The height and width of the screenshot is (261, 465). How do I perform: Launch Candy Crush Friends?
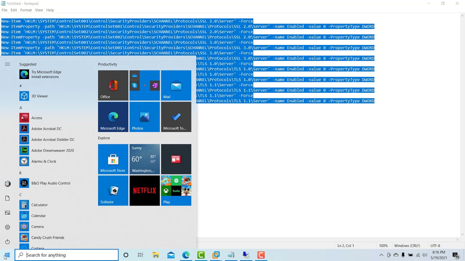tap(54, 237)
